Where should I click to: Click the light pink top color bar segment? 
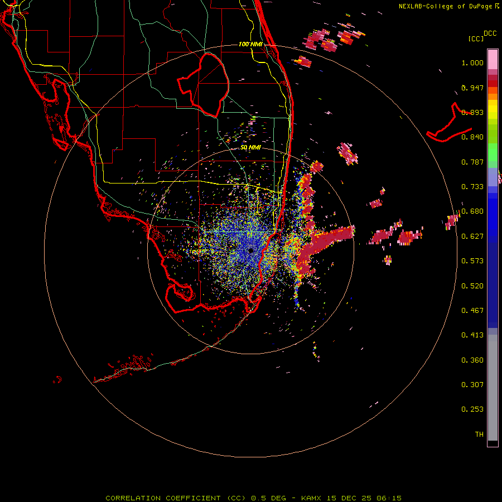(x=493, y=59)
